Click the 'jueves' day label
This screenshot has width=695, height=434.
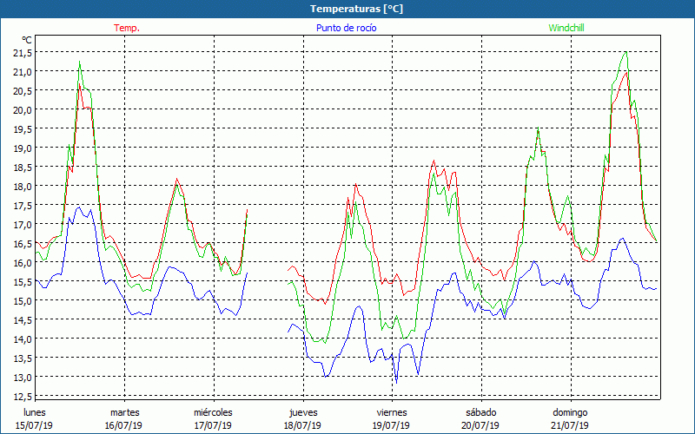(x=303, y=412)
